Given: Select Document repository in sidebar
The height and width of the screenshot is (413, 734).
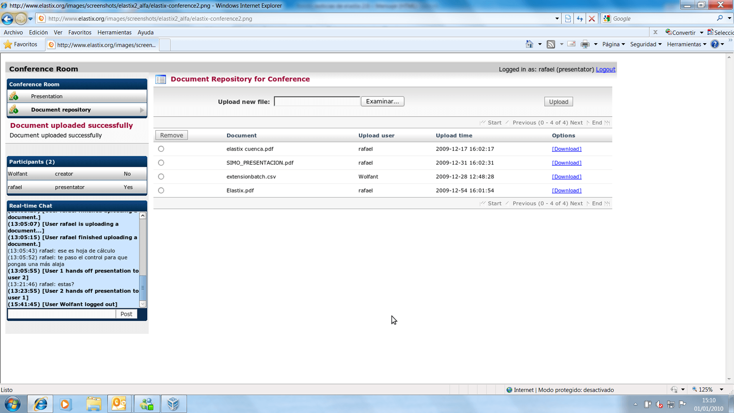Looking at the screenshot, I should 61,110.
